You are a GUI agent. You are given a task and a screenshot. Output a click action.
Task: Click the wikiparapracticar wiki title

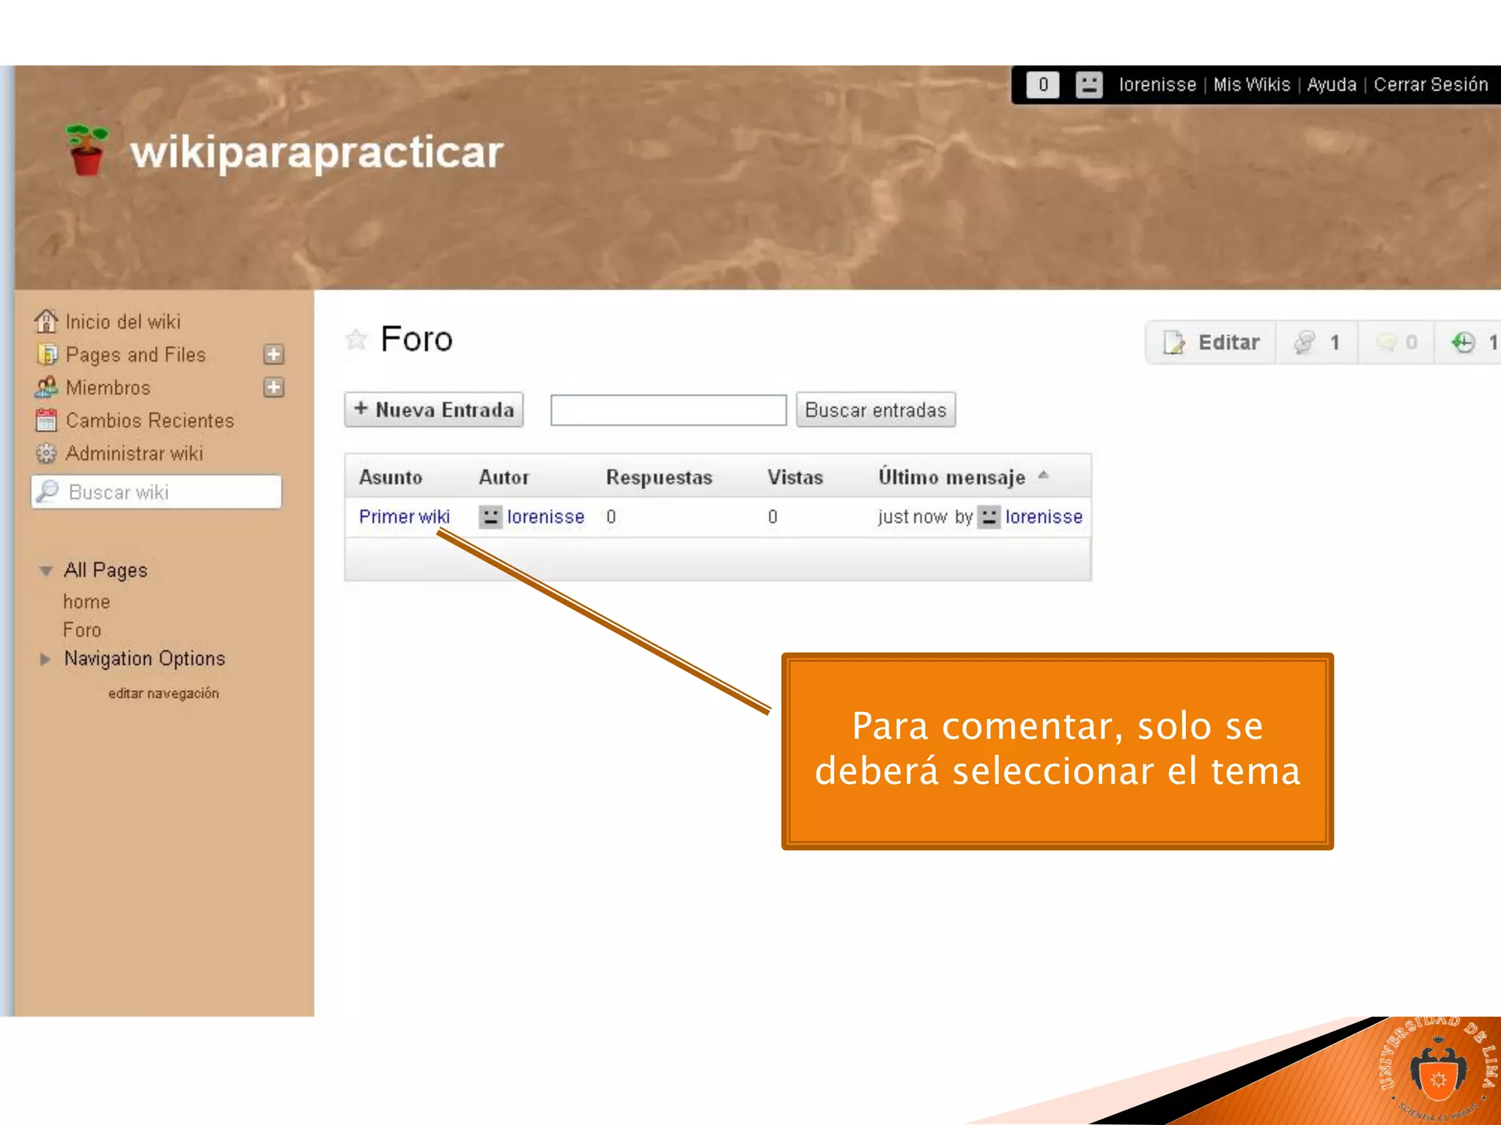point(317,152)
